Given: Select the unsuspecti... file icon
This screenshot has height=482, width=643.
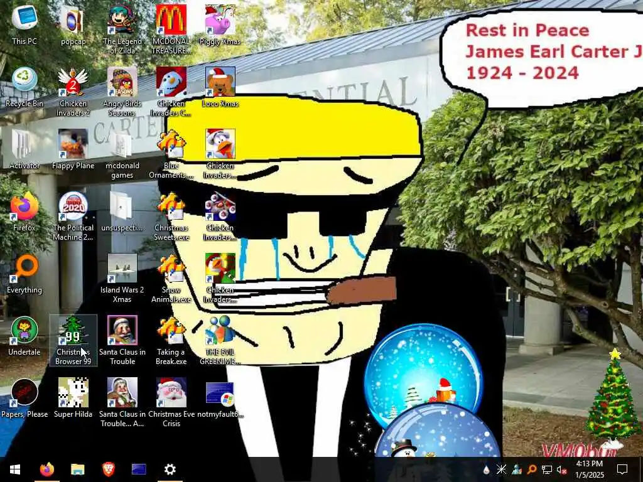Looking at the screenshot, I should click(122, 212).
